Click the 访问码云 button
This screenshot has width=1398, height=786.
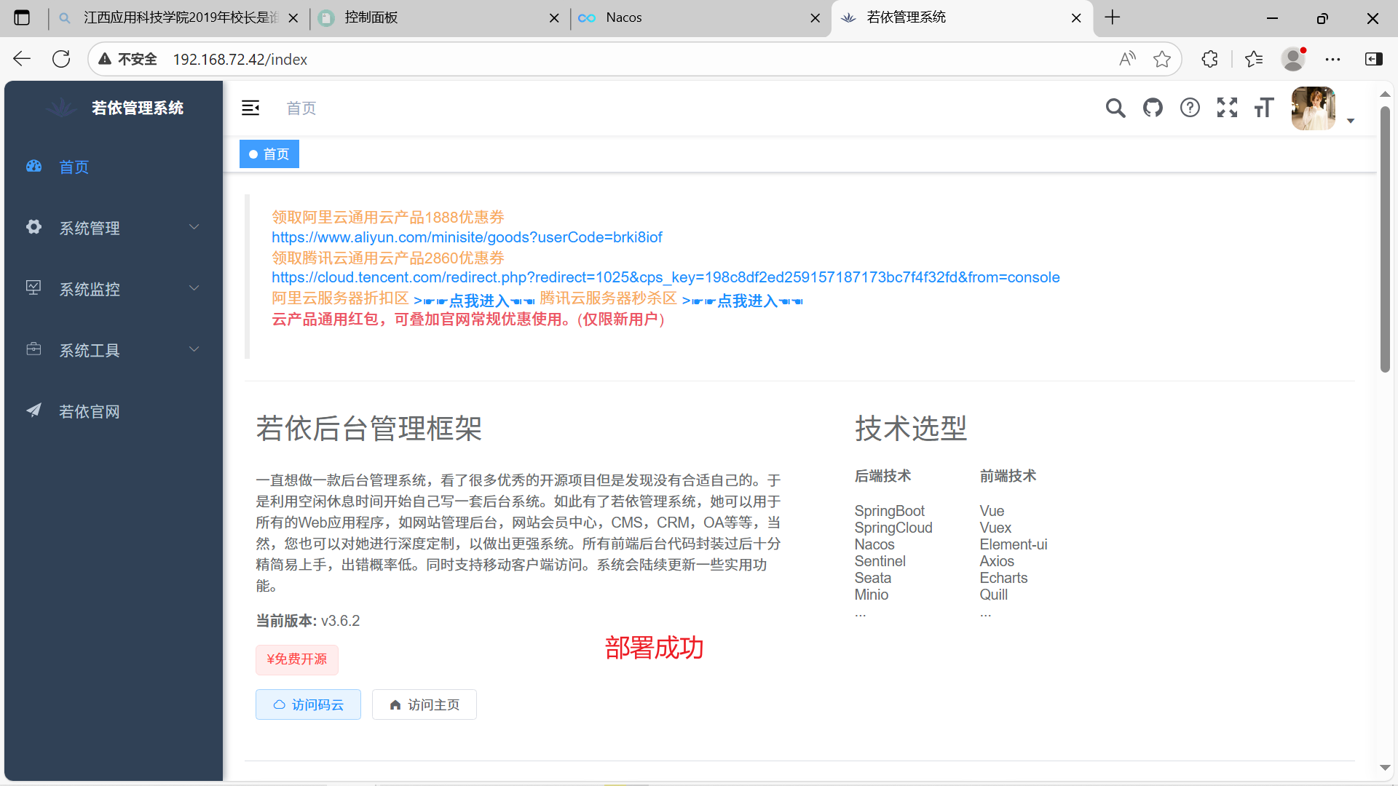308,704
